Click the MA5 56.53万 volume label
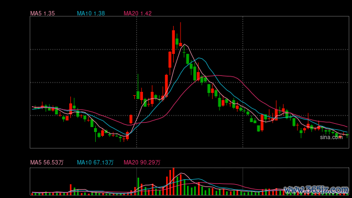The image size is (352, 198). click(x=47, y=162)
